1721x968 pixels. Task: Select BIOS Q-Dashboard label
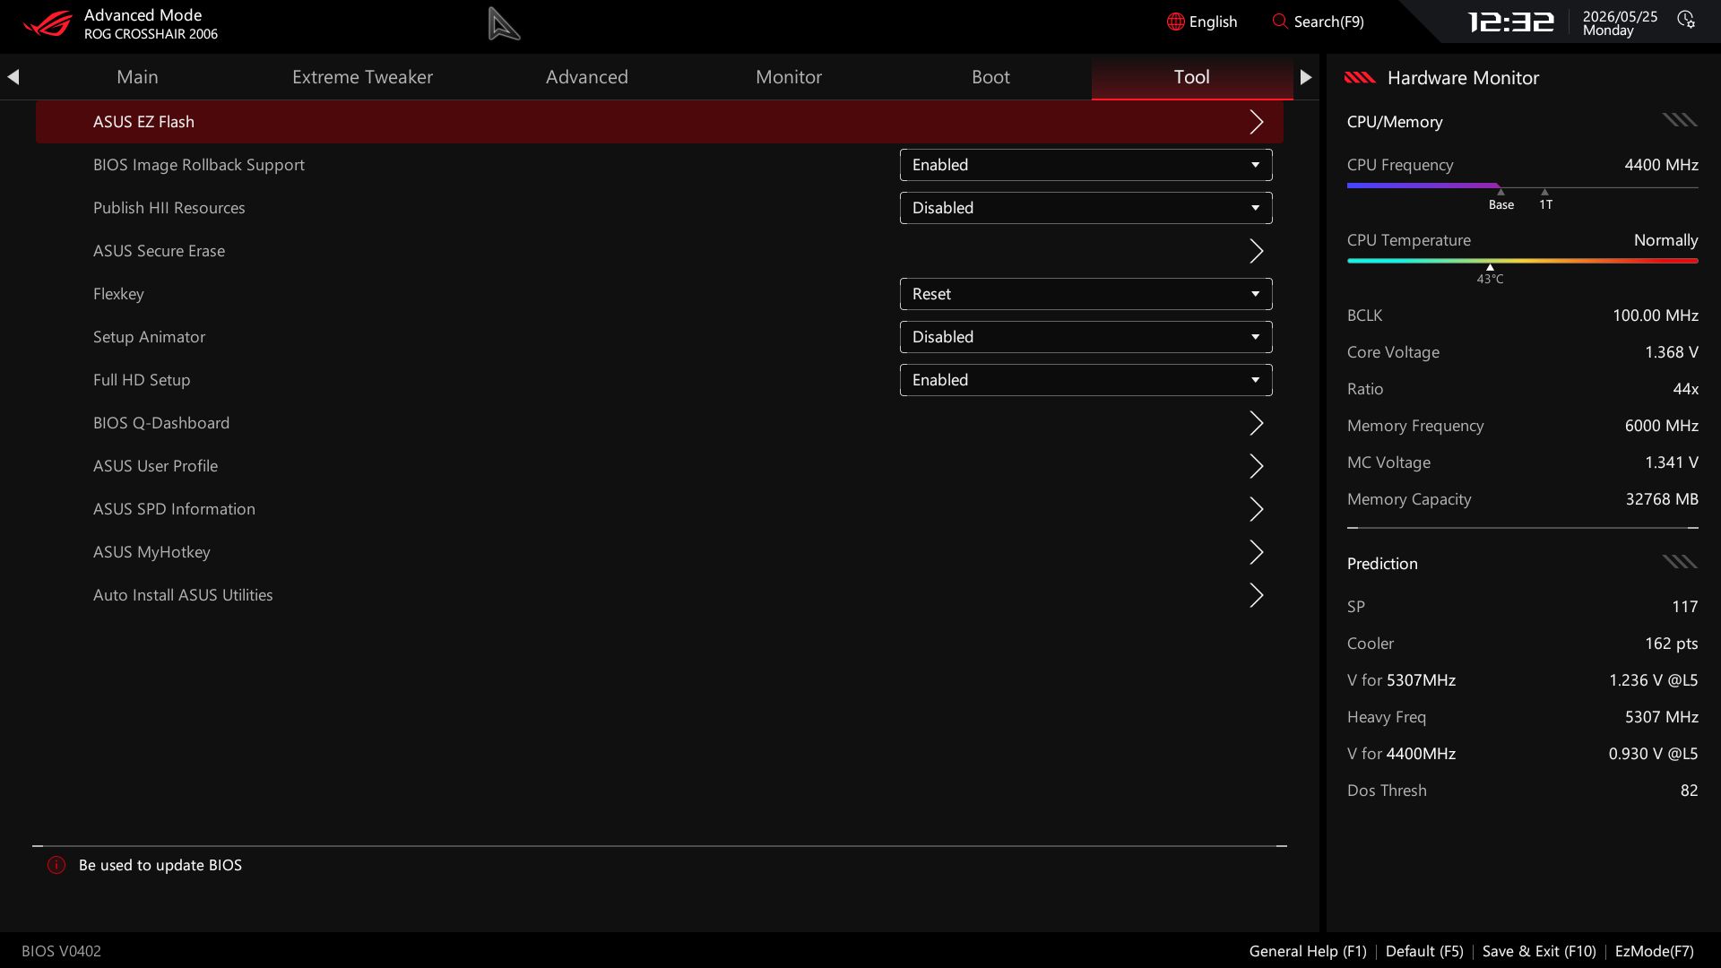point(161,423)
